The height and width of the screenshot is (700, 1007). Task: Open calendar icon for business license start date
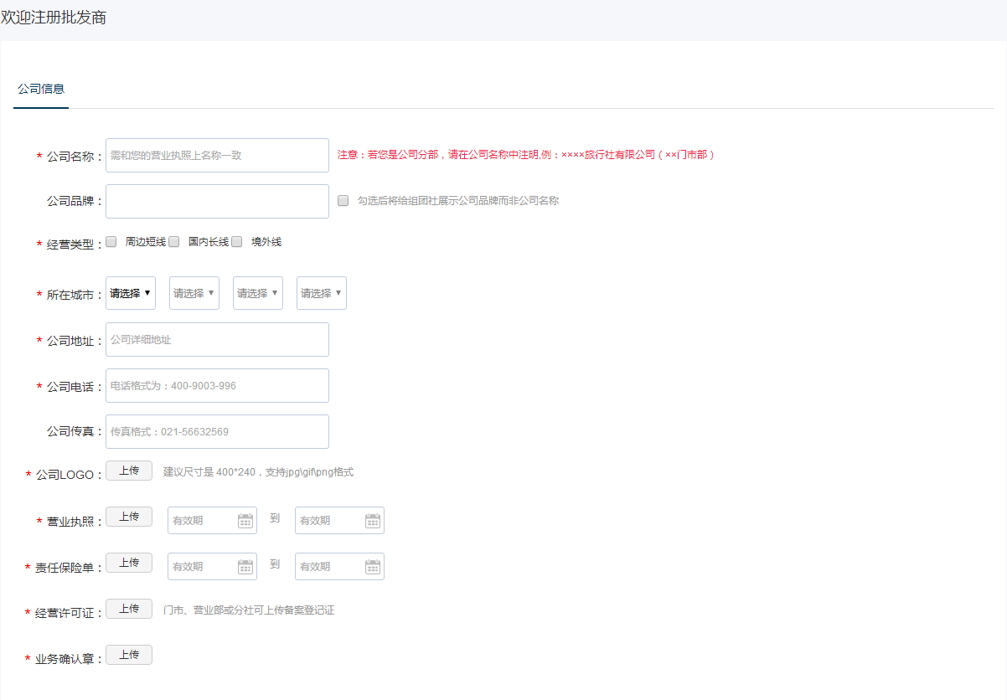pos(245,521)
